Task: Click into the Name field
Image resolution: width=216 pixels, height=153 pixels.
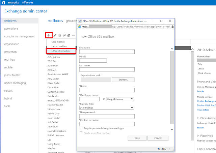Action: (107, 90)
